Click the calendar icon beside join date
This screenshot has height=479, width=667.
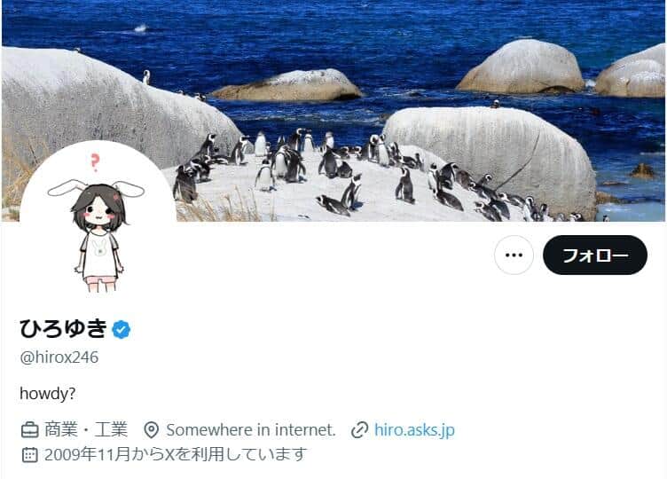coord(29,455)
